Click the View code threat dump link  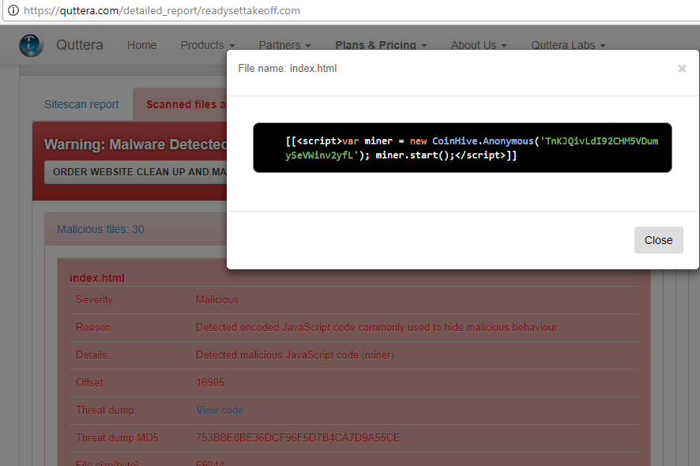click(220, 410)
